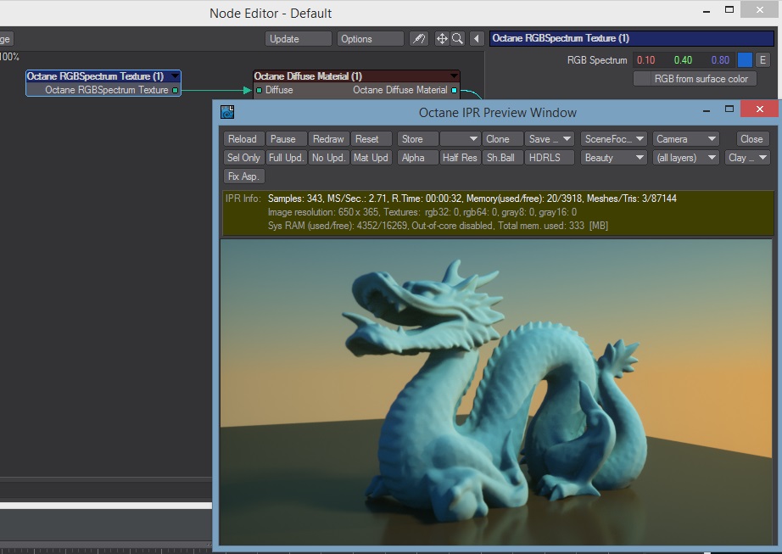Click the Octane RGBSpectrum Texture (1) properties header
782x554 pixels.
(631, 38)
